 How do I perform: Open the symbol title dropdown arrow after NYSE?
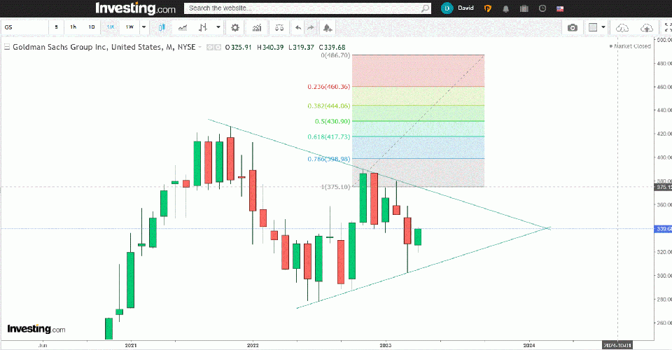(x=199, y=47)
